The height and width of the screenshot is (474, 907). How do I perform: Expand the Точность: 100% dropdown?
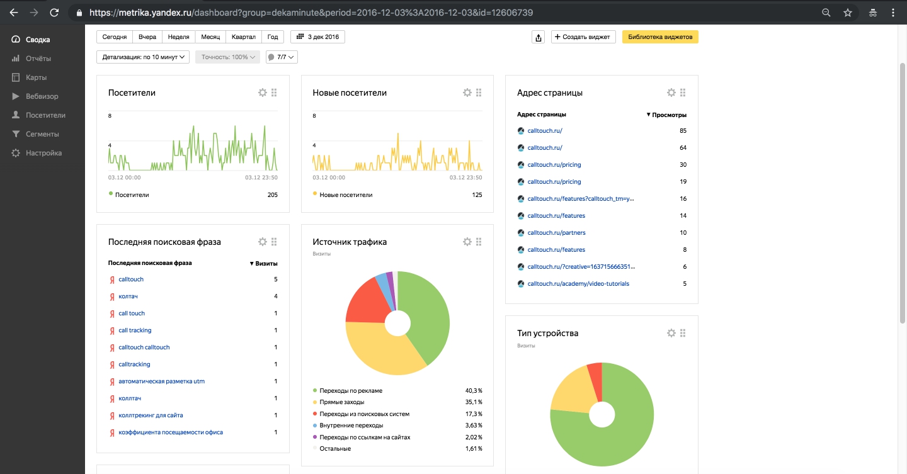[227, 57]
